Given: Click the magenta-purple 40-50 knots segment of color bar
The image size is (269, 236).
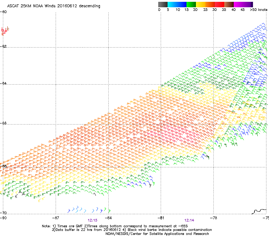Looking at the screenshot, I should pos(243,4).
